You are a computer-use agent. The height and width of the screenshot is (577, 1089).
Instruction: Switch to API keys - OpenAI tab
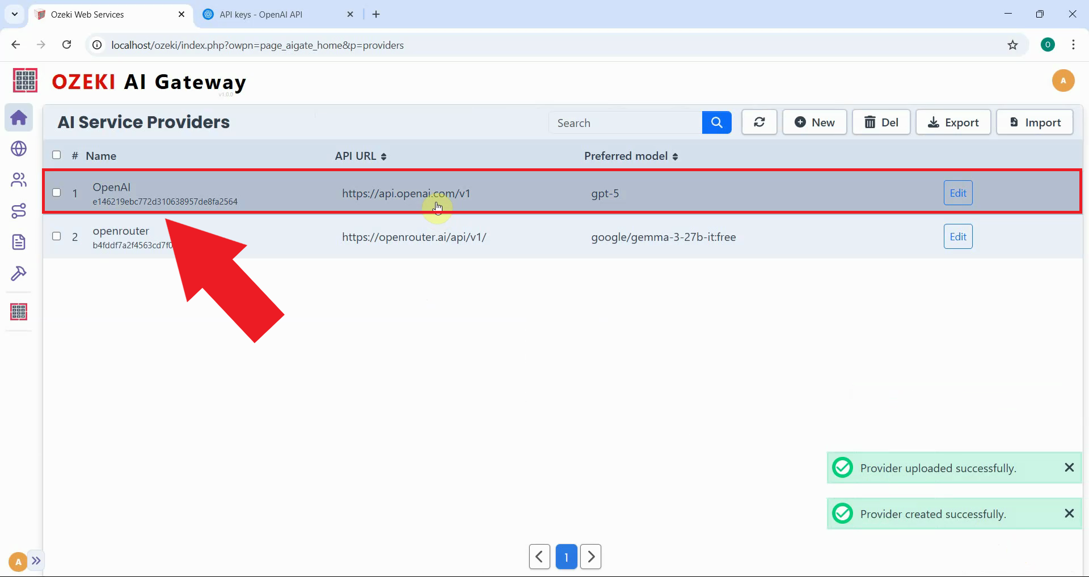pyautogui.click(x=261, y=15)
